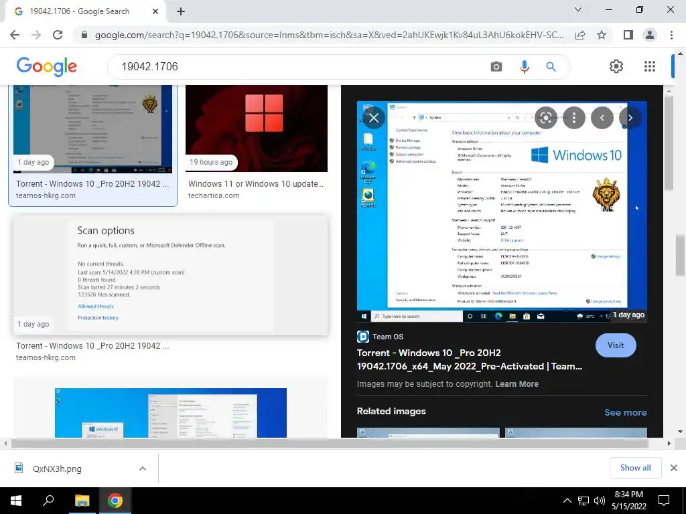Viewport: 686px width, 514px height.
Task: Start voice search microphone
Action: 524,66
